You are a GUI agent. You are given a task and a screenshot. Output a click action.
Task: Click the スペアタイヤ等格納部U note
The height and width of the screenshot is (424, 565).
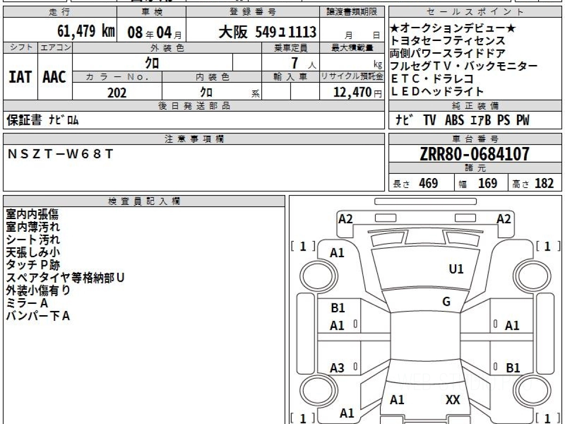click(65, 278)
